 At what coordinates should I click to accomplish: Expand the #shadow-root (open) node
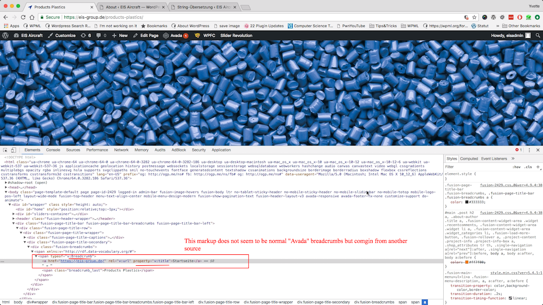[6, 182]
